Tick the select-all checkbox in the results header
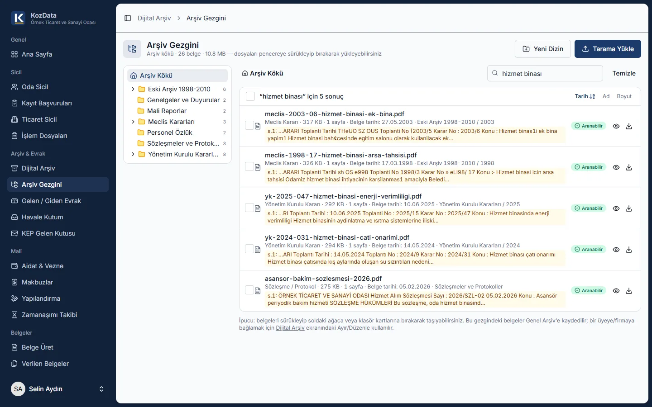 (x=250, y=96)
